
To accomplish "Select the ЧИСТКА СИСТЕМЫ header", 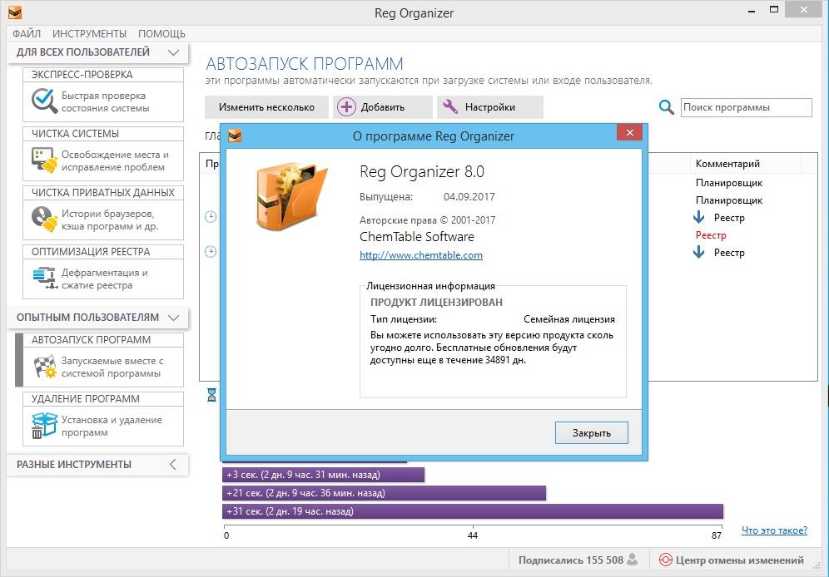I will 103,134.
